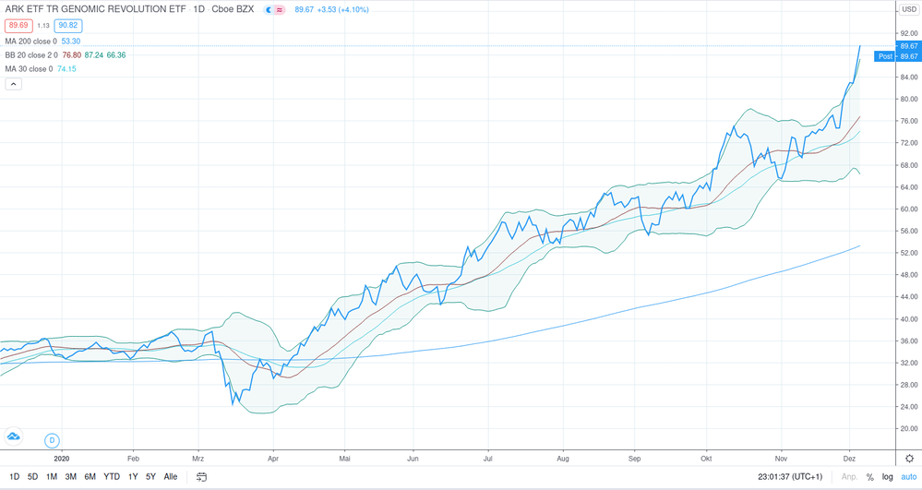Click the TradingView cloud logo
Image resolution: width=922 pixels, height=490 pixels.
click(13, 436)
